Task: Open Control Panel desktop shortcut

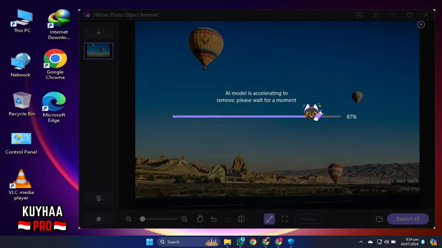Action: point(21,143)
